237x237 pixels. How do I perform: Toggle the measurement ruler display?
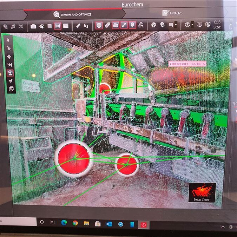tap(124, 25)
